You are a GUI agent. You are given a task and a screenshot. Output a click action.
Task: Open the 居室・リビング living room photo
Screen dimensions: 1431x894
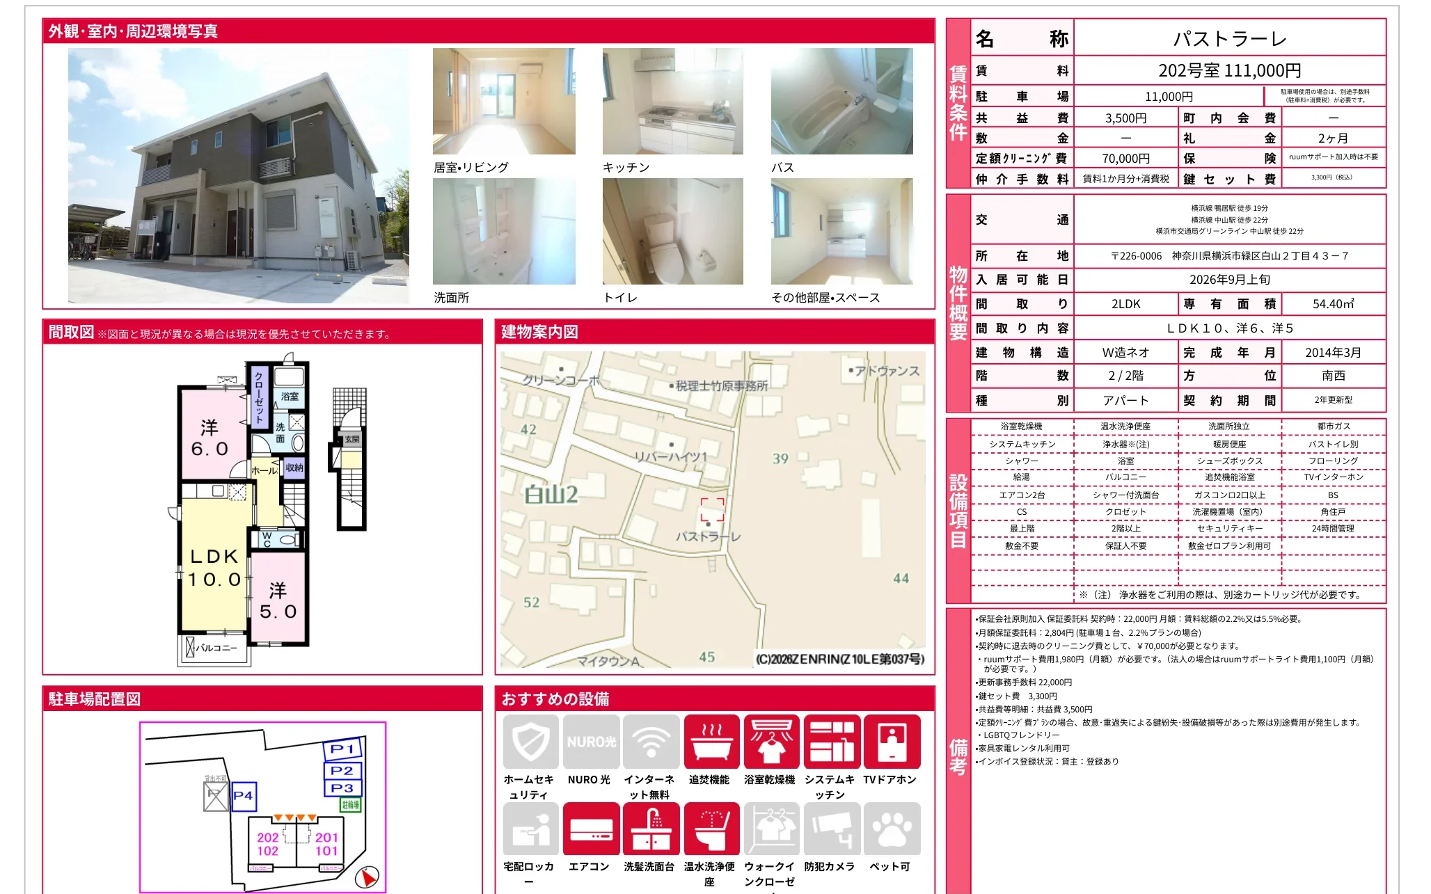[504, 101]
